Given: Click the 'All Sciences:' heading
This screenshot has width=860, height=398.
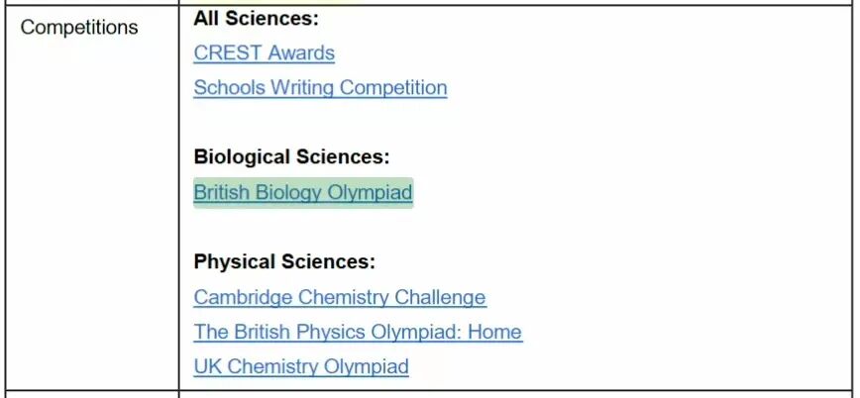Looking at the screenshot, I should tap(257, 18).
